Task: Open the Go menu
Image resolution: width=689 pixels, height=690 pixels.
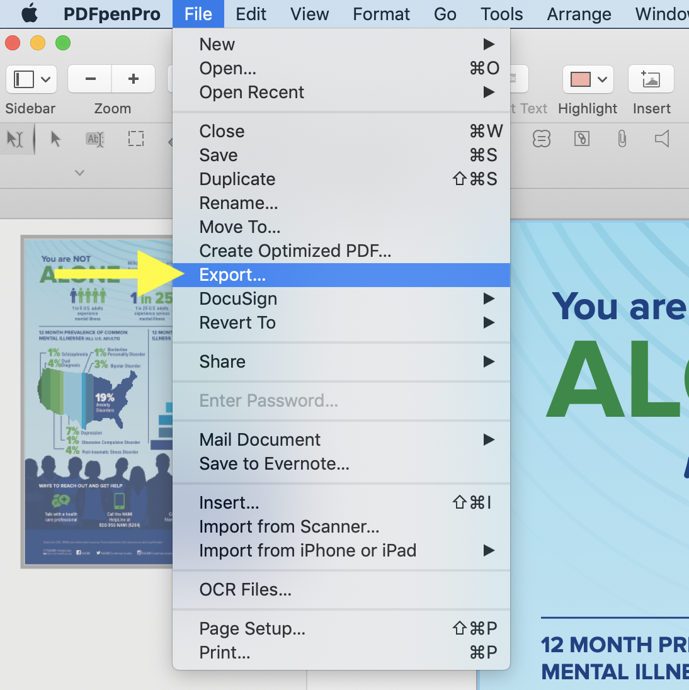Action: coord(445,14)
